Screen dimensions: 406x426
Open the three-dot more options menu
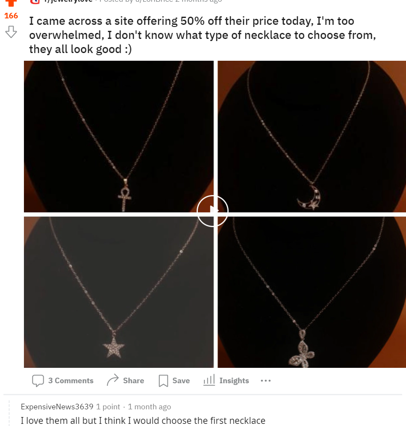pyautogui.click(x=265, y=381)
